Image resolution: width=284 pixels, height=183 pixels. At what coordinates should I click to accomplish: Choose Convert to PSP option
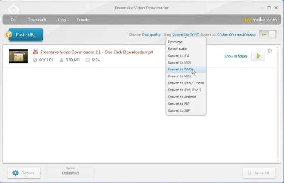(x=186, y=104)
